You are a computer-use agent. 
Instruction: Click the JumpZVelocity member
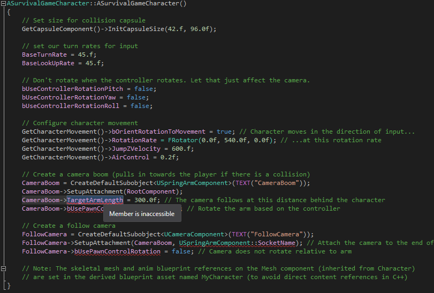pyautogui.click(x=136, y=149)
